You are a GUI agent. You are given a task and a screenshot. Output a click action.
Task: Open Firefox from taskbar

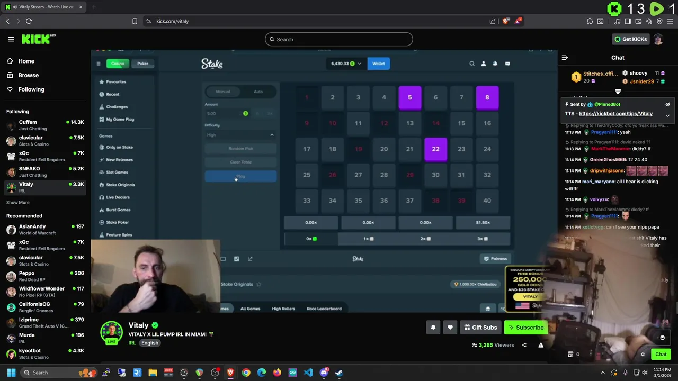(277, 373)
